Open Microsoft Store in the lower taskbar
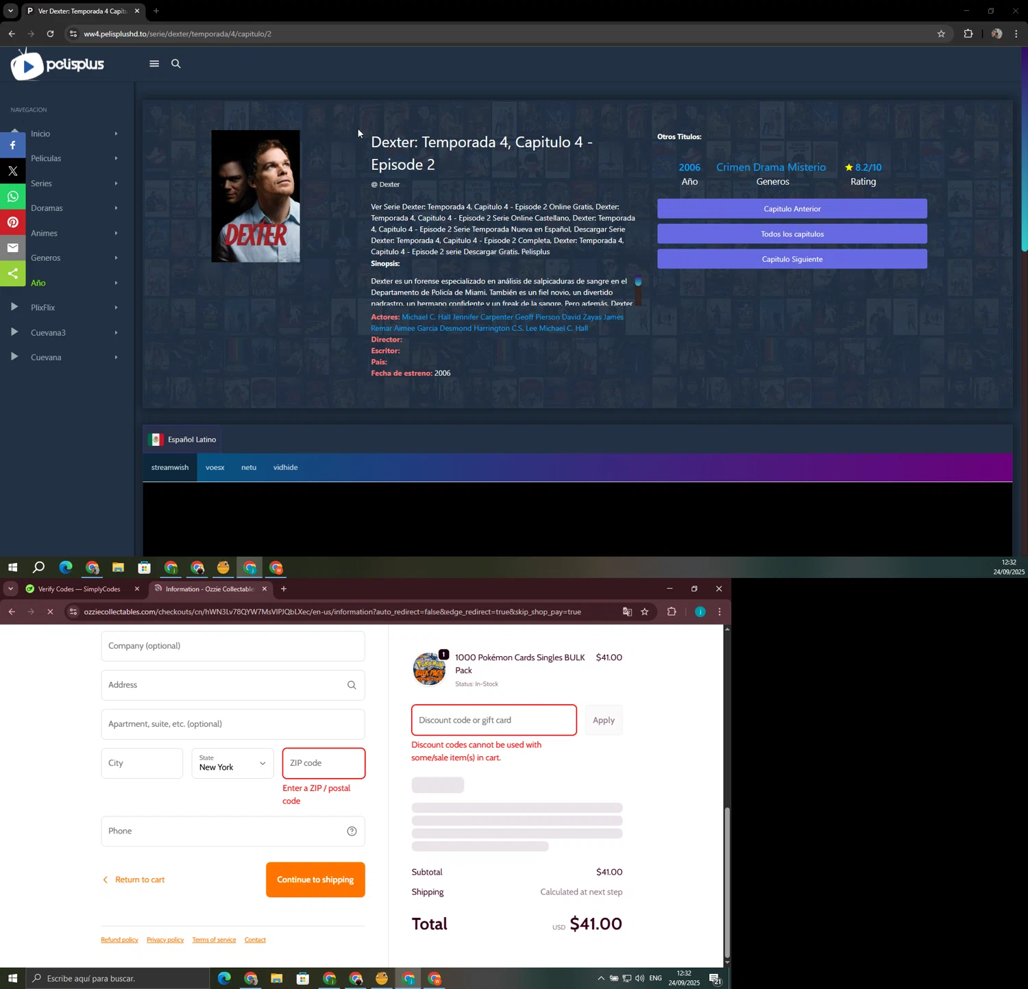The image size is (1028, 989). point(302,979)
